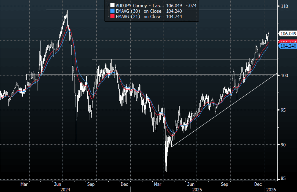Viewport: 297px width, 192px height.
Task: Open the blue EMAVG (30) color swatch
Action: [x=112, y=11]
